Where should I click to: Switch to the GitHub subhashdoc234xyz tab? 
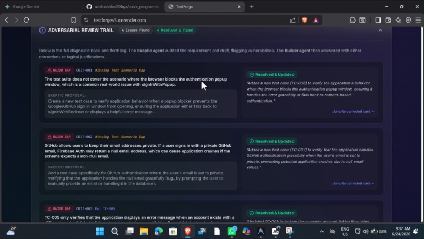pos(123,7)
